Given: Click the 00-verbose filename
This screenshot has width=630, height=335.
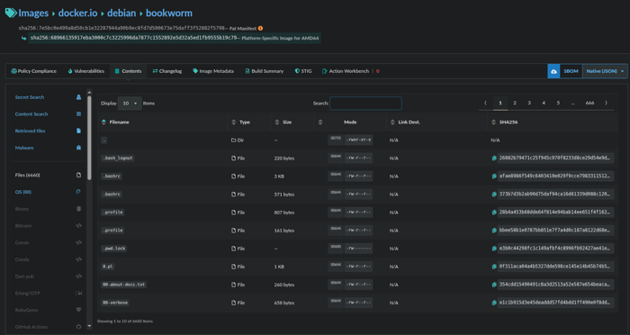Looking at the screenshot, I should pos(115,303).
